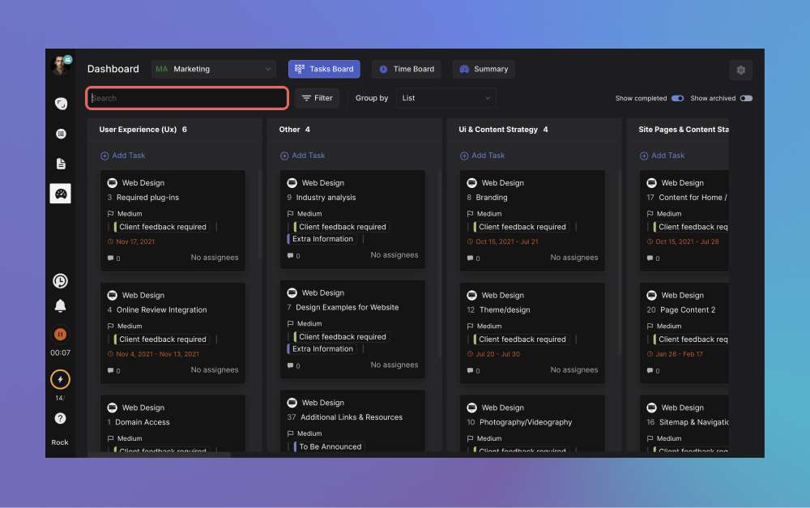Open notifications bell icon

(x=60, y=306)
